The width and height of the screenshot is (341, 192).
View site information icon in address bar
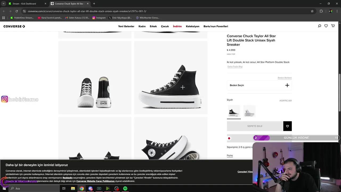click(24, 11)
